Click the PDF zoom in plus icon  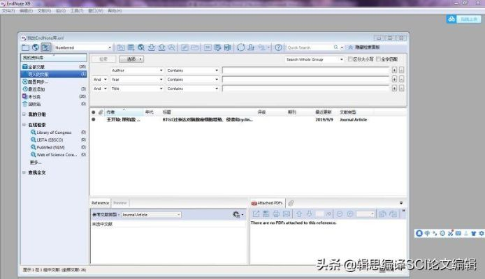pyautogui.click(x=350, y=214)
